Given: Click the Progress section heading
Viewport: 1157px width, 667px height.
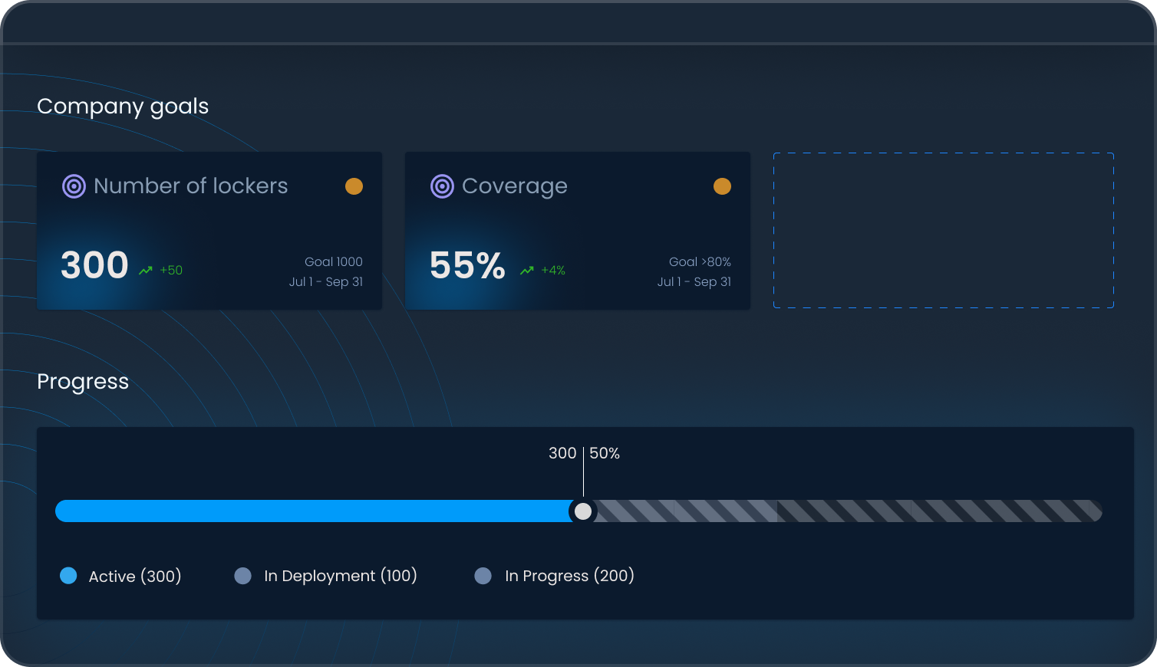Looking at the screenshot, I should pos(83,382).
